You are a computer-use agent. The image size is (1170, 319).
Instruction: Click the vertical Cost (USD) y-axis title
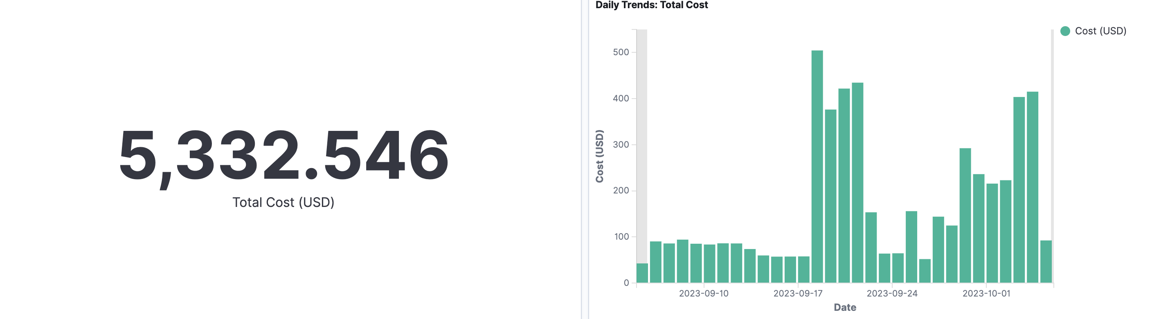(600, 156)
